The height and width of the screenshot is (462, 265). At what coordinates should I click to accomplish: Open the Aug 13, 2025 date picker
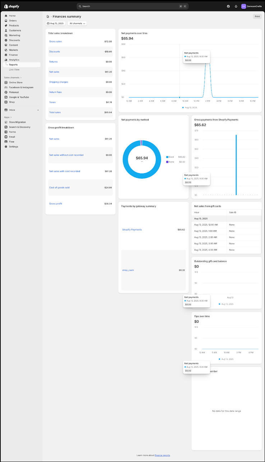(x=56, y=23)
